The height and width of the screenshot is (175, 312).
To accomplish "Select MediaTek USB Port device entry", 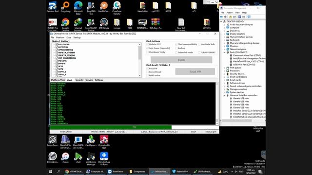I will (248, 62).
